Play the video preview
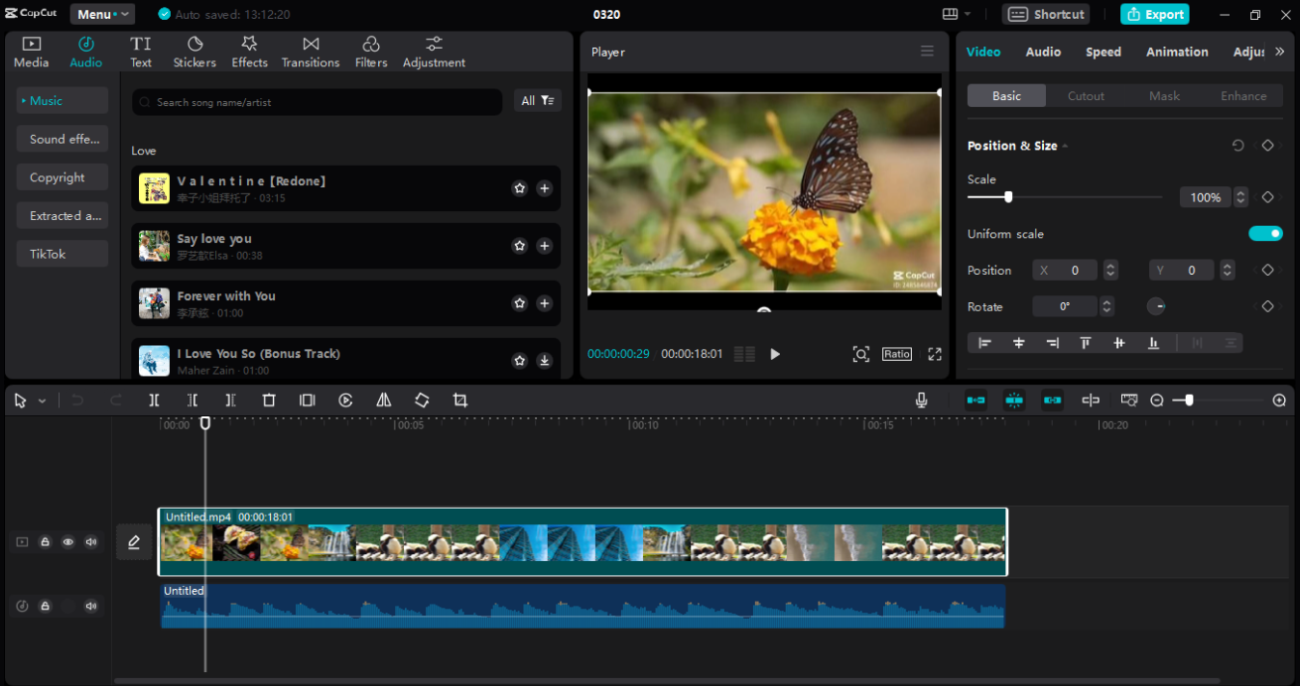The width and height of the screenshot is (1300, 686). point(775,354)
